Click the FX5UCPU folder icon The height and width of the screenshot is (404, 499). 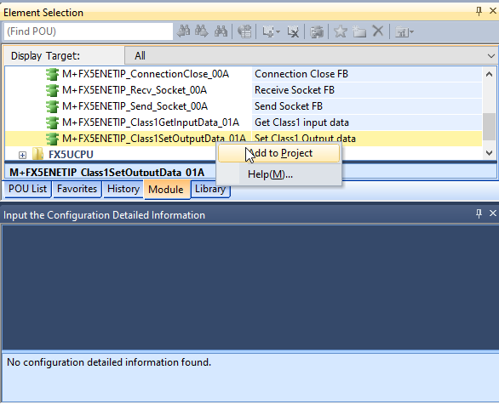[37, 154]
